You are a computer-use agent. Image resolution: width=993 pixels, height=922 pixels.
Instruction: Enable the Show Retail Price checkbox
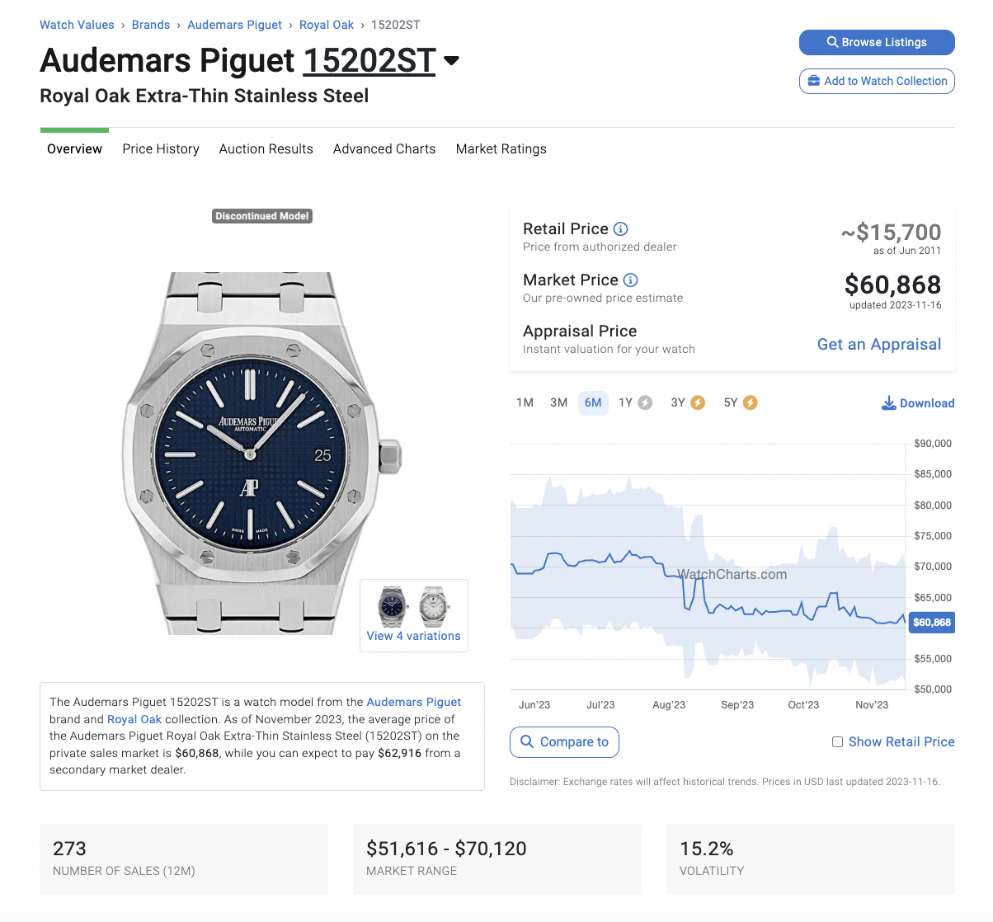(837, 741)
